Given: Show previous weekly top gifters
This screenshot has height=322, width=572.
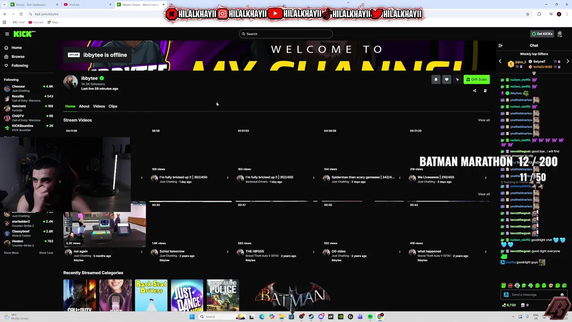Looking at the screenshot, I should click(500, 61).
